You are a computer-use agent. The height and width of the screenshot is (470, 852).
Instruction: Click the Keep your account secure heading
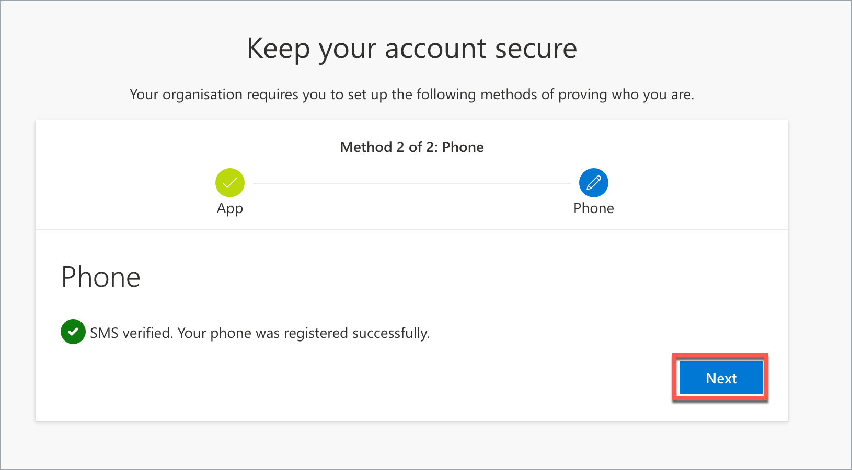point(412,48)
